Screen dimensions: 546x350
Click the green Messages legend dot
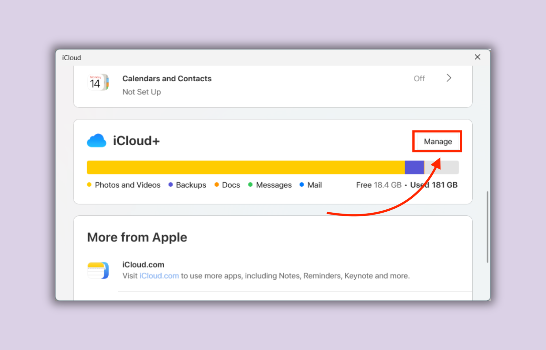pyautogui.click(x=250, y=185)
